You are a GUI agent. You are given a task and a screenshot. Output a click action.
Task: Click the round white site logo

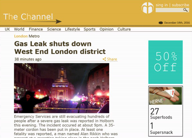pos(148,8)
